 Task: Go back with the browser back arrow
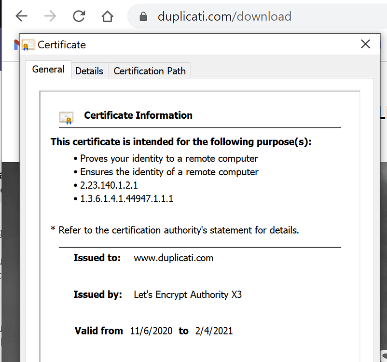[21, 16]
